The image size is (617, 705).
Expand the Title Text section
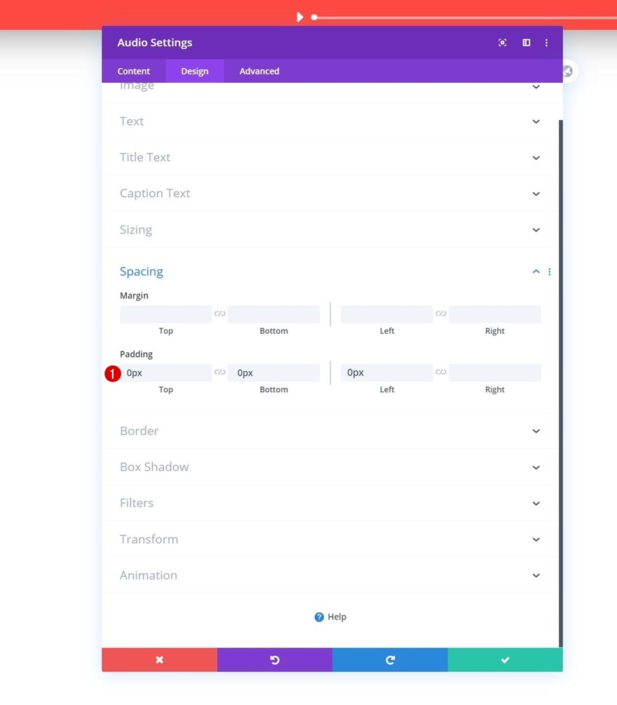click(330, 157)
